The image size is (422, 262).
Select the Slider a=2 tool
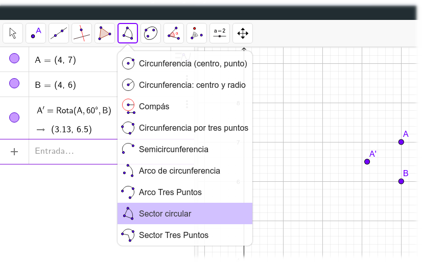click(220, 33)
